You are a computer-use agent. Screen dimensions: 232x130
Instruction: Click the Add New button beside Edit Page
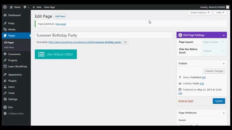[60, 16]
